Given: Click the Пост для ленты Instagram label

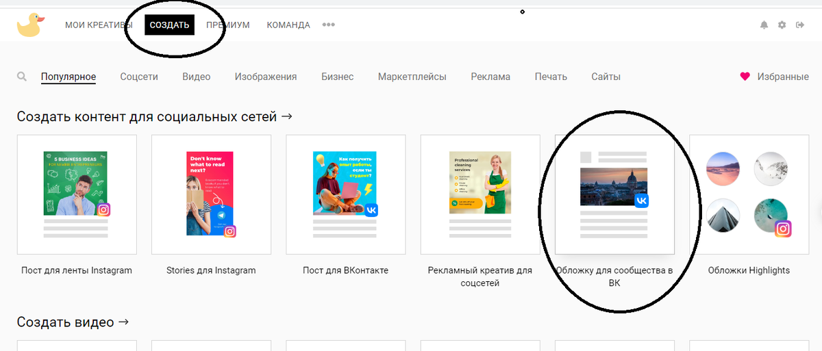Looking at the screenshot, I should point(77,270).
